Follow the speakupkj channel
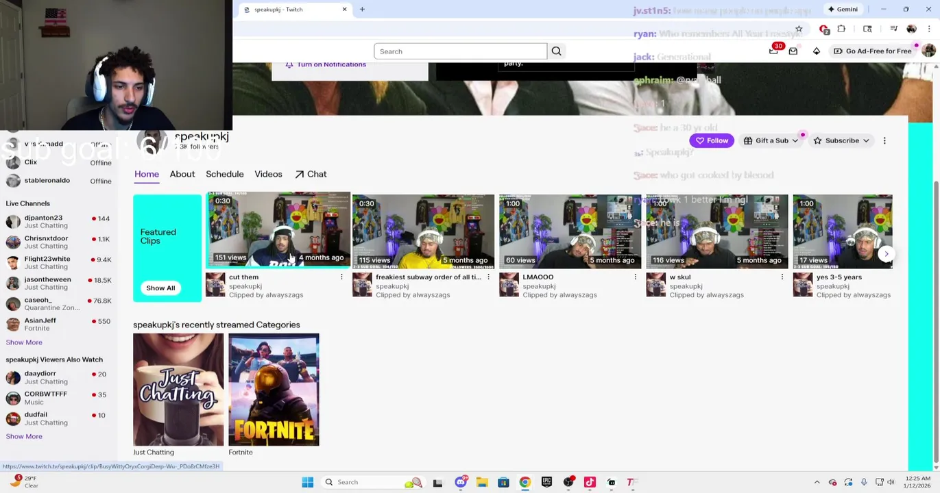The width and height of the screenshot is (940, 493). point(711,140)
